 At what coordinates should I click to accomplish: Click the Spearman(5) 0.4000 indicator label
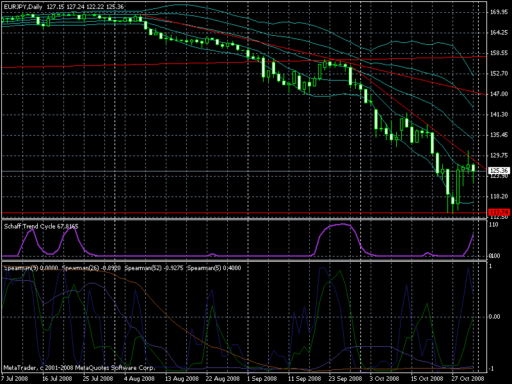coord(214,268)
